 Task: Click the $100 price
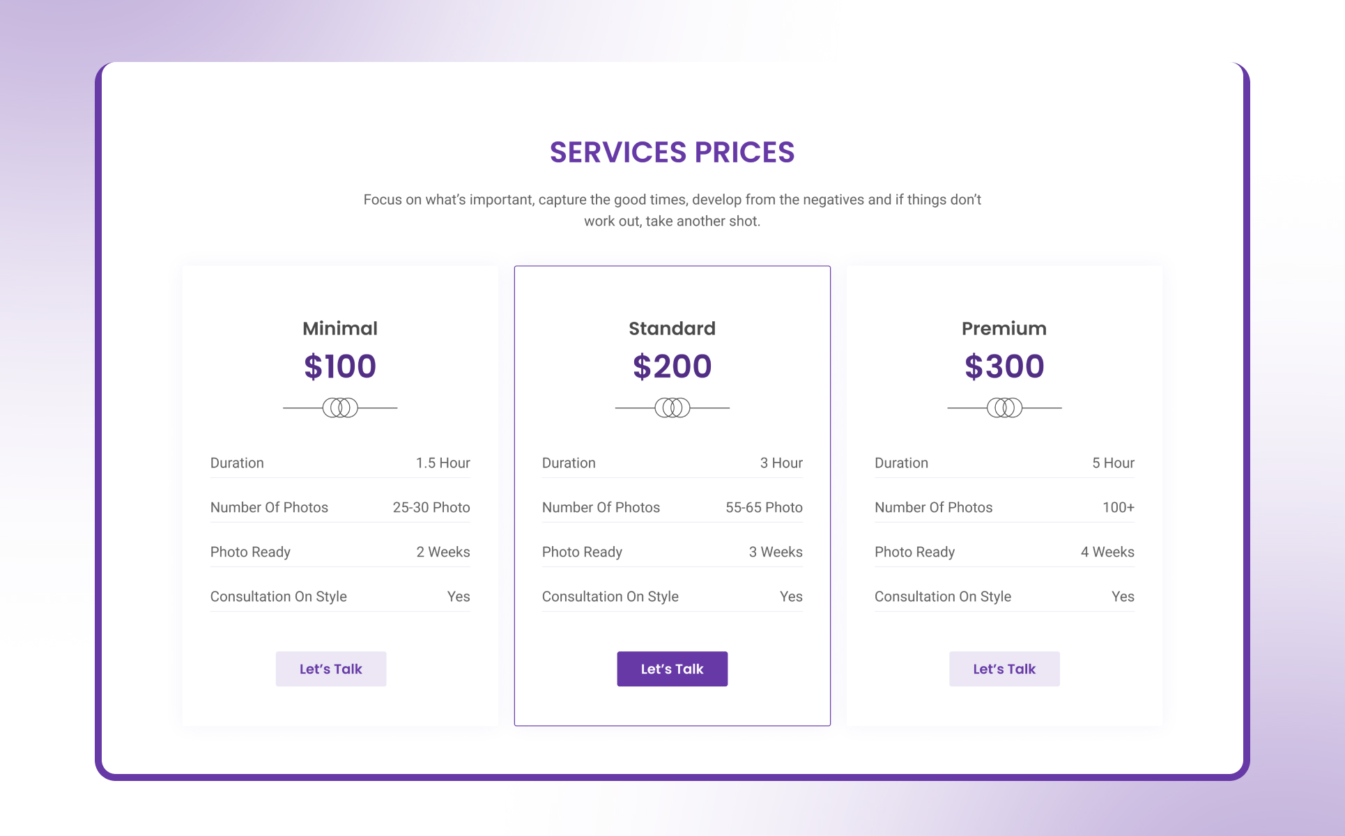point(340,366)
